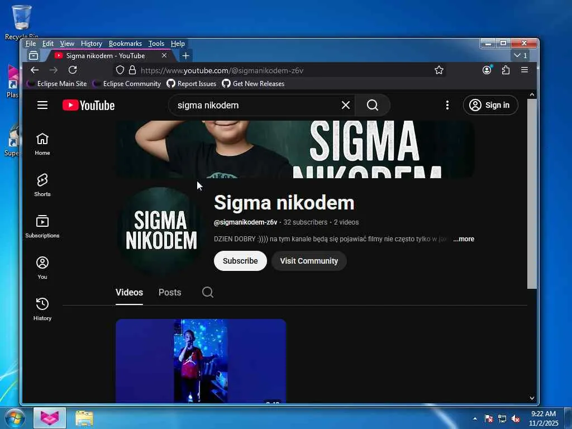Open the extensions puzzle icon

coord(506,70)
